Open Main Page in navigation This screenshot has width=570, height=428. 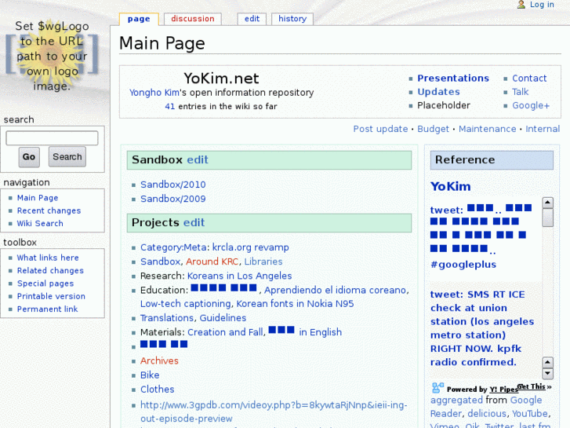click(x=38, y=198)
